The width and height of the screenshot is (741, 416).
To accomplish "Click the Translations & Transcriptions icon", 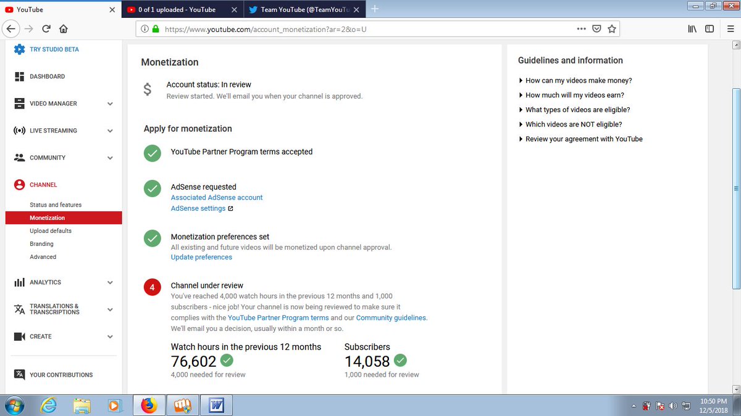I will click(19, 309).
